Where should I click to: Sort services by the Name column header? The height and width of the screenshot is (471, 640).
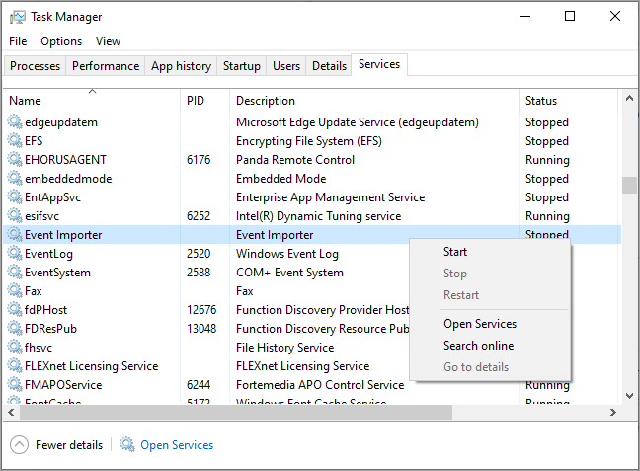25,101
